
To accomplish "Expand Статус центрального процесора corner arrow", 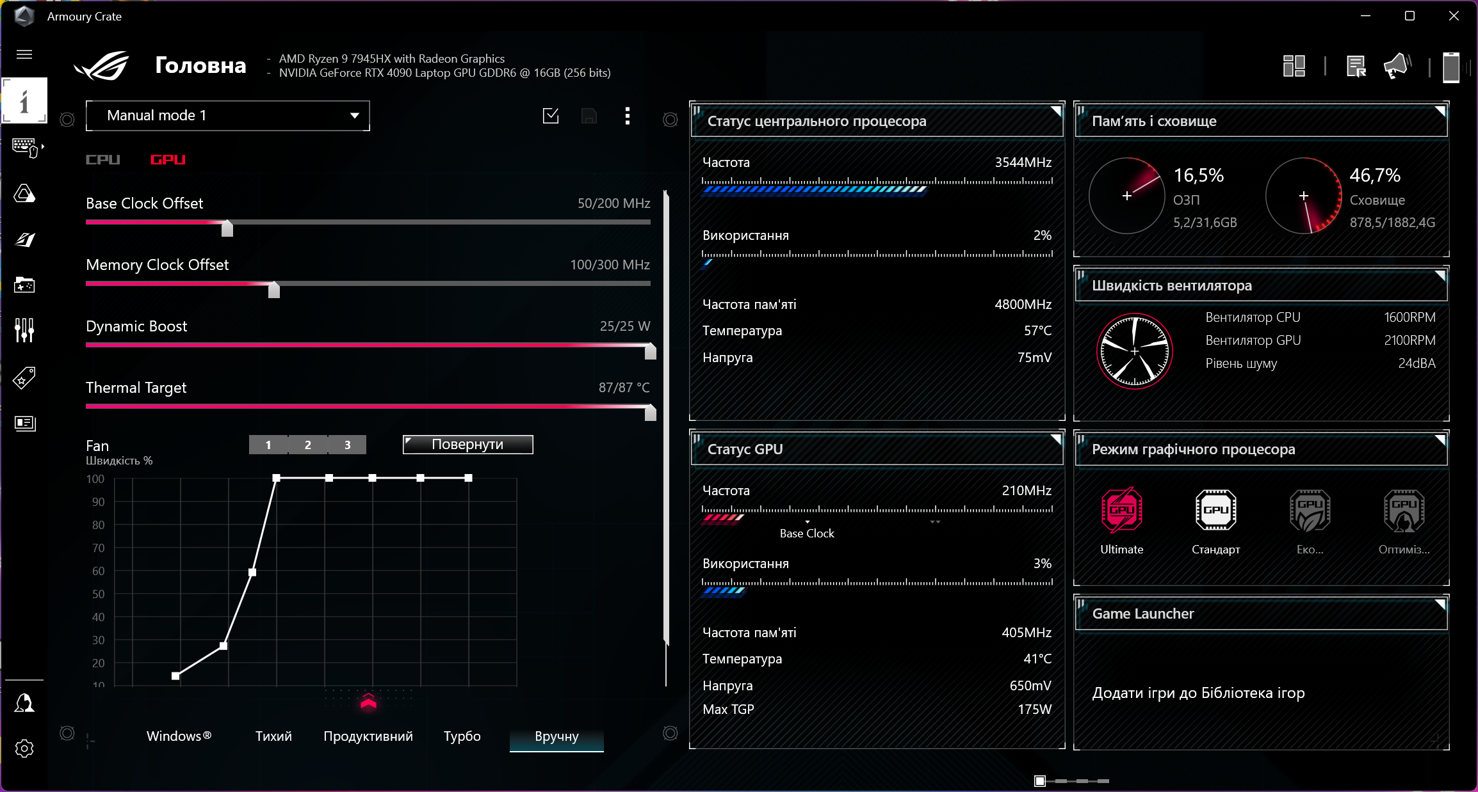I will 1055,111.
